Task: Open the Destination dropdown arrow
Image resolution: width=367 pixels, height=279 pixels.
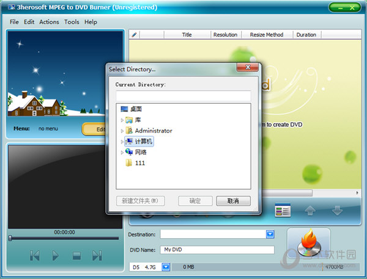Action: [x=270, y=234]
